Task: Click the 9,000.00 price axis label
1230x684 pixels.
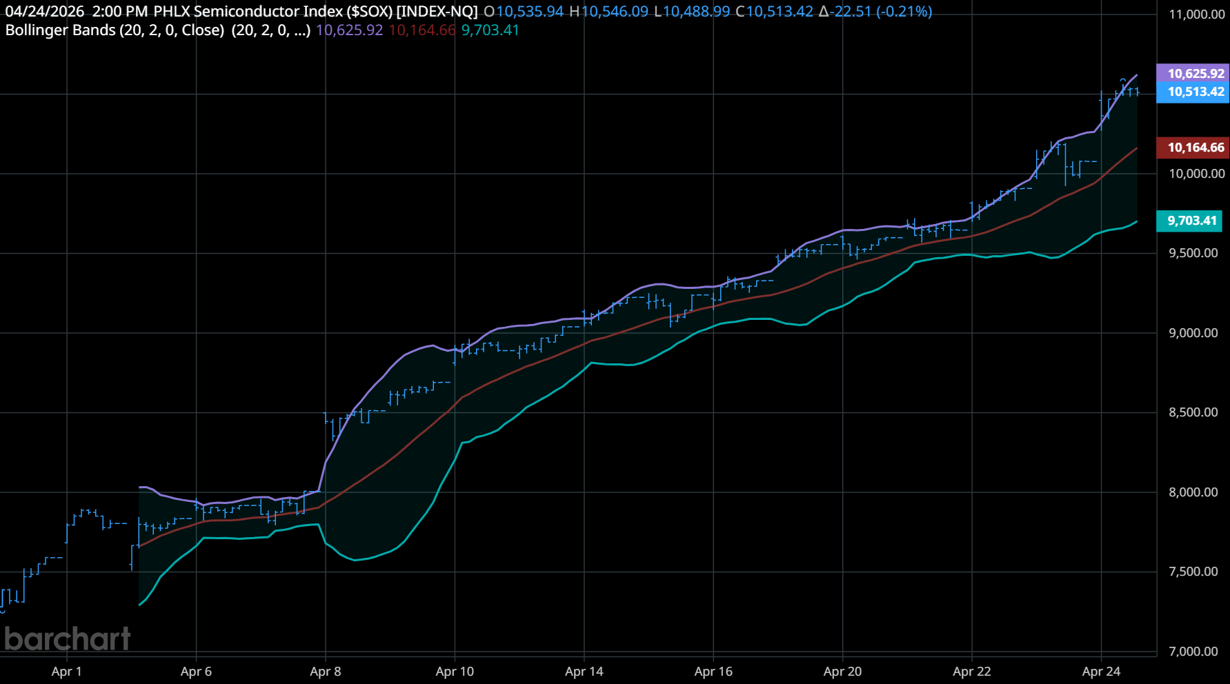Action: tap(1193, 333)
